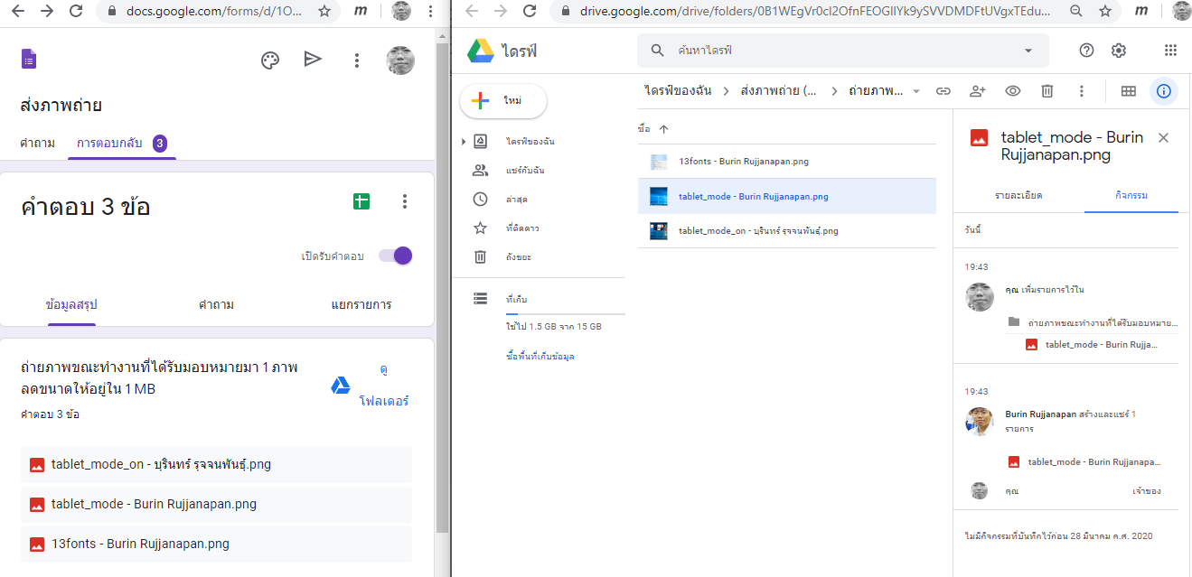Click the share add-person icon
1192x577 pixels.
pyautogui.click(x=977, y=91)
